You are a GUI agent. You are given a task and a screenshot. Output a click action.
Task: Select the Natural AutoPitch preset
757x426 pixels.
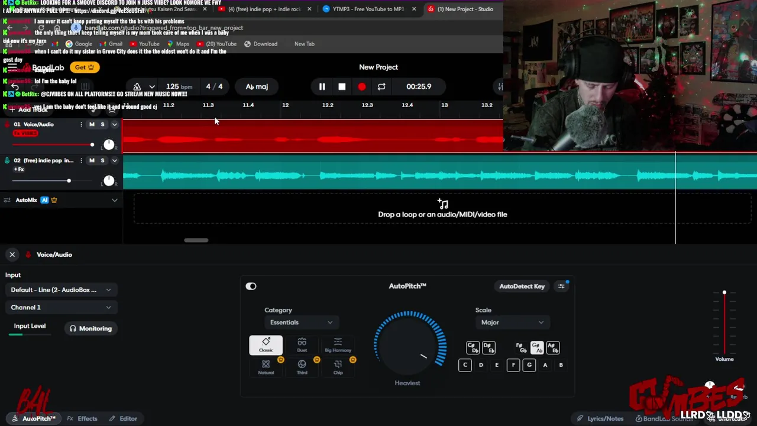[266, 367]
